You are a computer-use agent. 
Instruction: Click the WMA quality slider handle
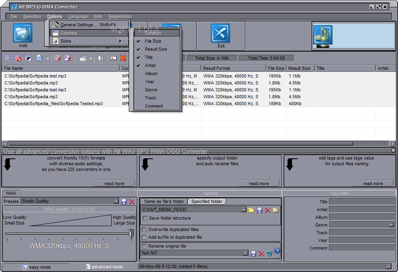[131, 233]
